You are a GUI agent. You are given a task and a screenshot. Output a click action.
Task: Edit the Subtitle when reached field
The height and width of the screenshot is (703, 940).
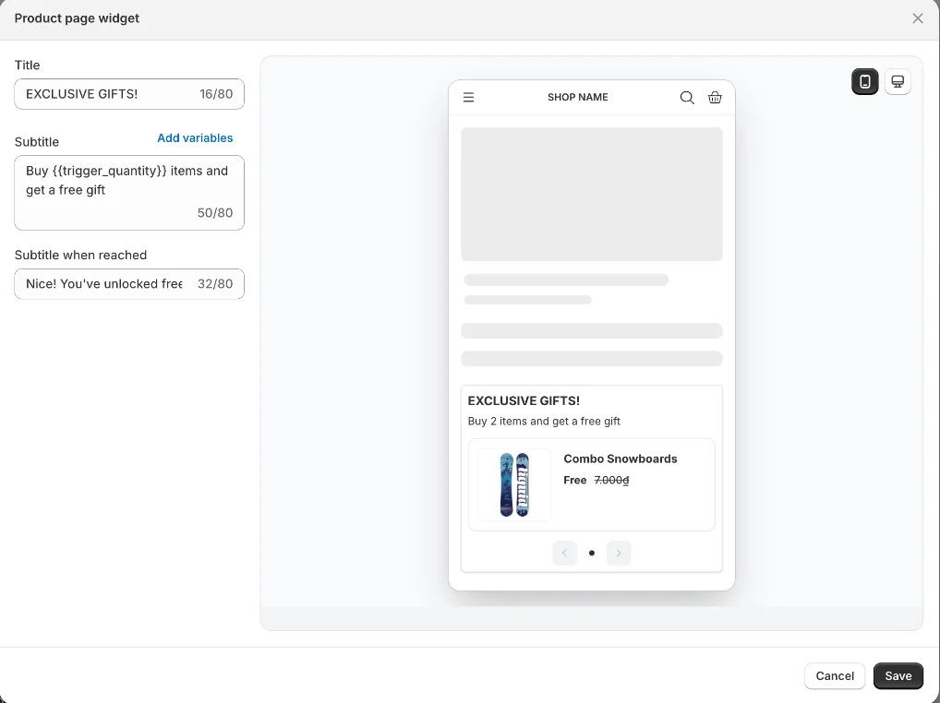tap(129, 284)
